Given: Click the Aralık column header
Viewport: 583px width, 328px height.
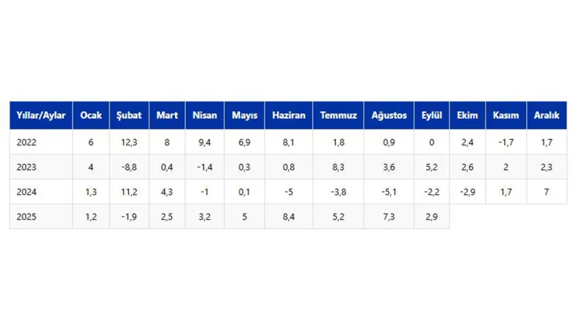Looking at the screenshot, I should tap(547, 115).
